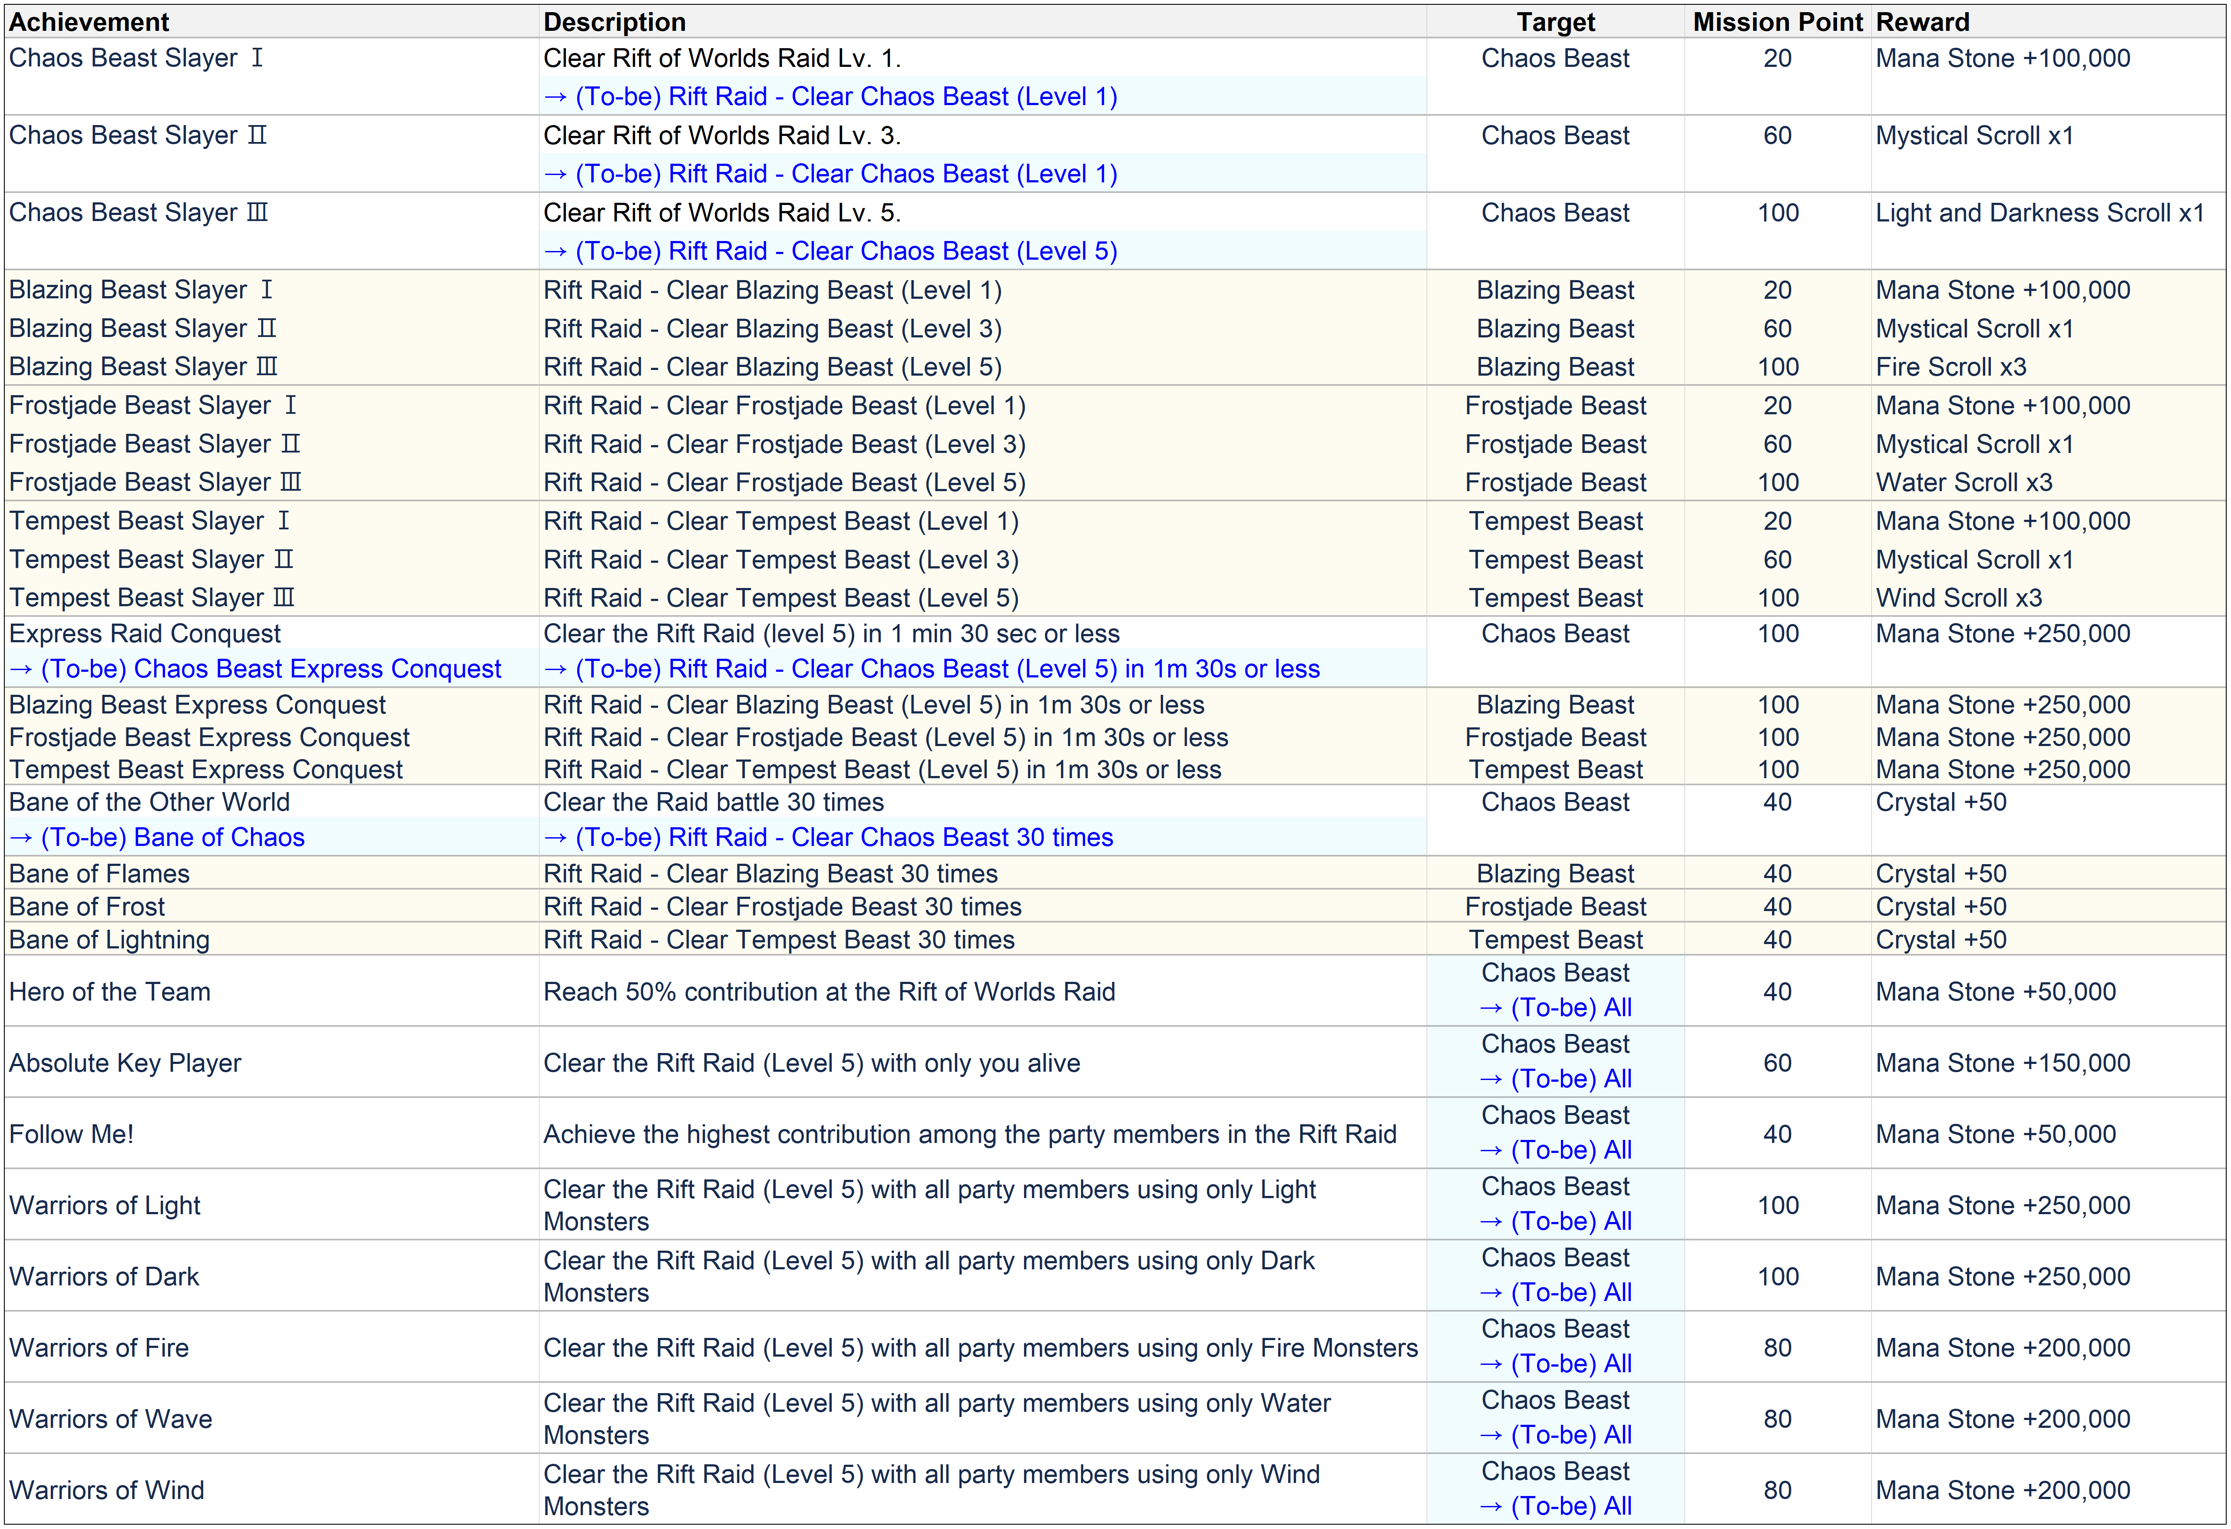Select Frostjade Beast Slayer II cell

click(155, 444)
